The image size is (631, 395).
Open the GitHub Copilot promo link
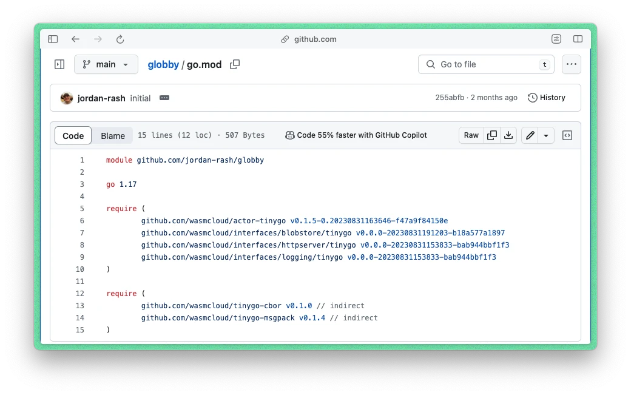(356, 135)
